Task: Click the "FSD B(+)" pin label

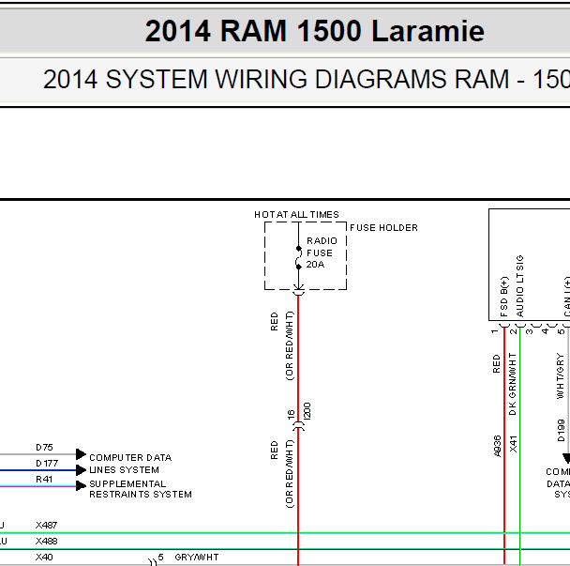Action: [x=504, y=297]
